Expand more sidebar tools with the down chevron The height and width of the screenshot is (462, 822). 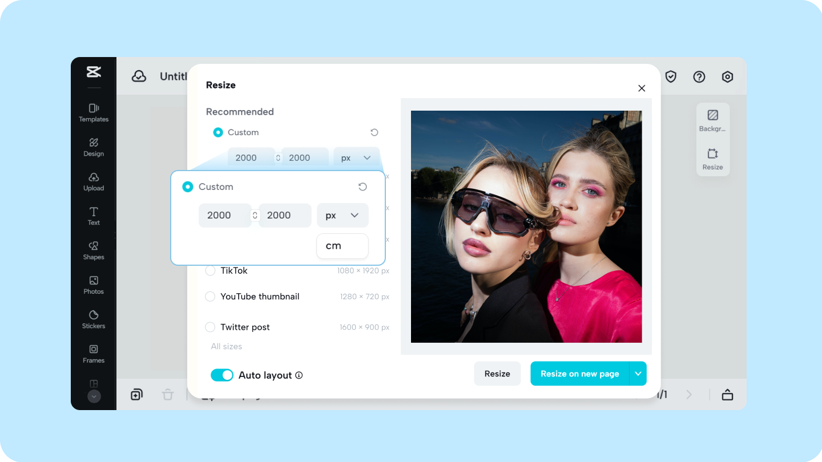coord(94,396)
